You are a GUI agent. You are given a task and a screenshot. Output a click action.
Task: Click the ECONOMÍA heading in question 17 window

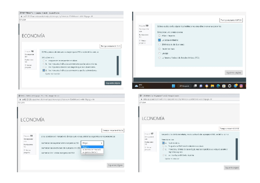pos(153,119)
